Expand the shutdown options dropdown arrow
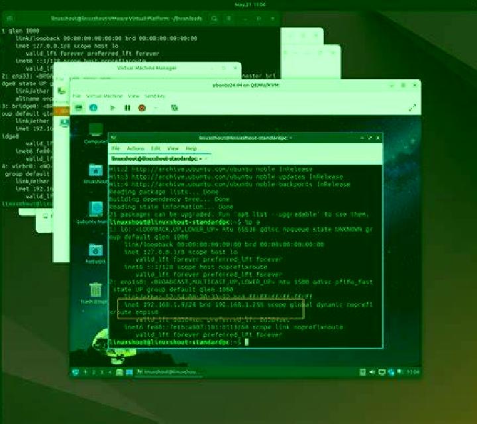The image size is (477, 424). pyautogui.click(x=156, y=108)
